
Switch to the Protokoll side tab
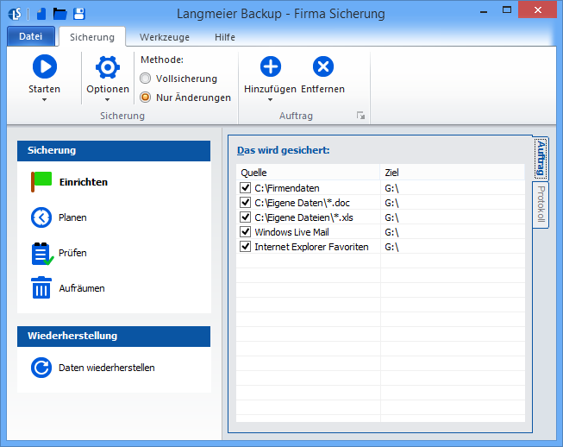[x=541, y=204]
